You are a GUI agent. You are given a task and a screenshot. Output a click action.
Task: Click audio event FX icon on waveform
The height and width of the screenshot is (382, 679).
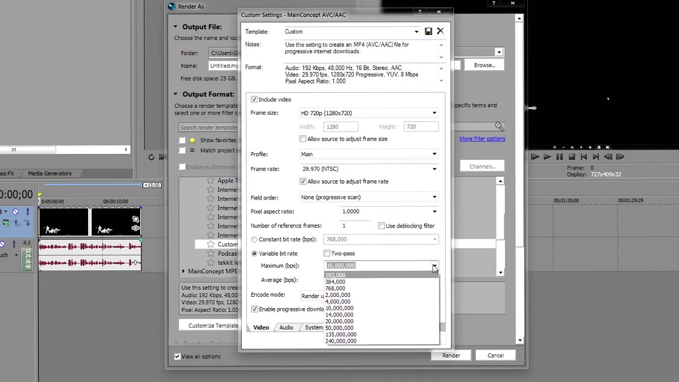136,263
